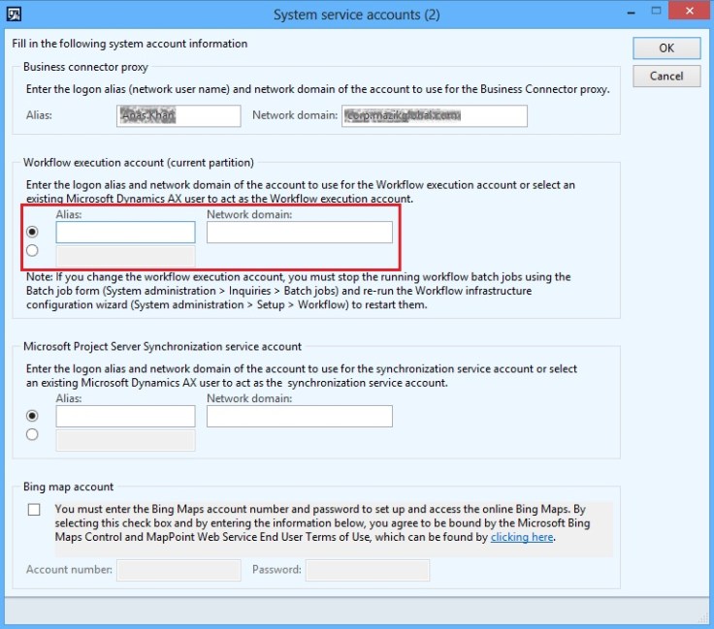Focus the Workflow execution Network domain field

[299, 233]
